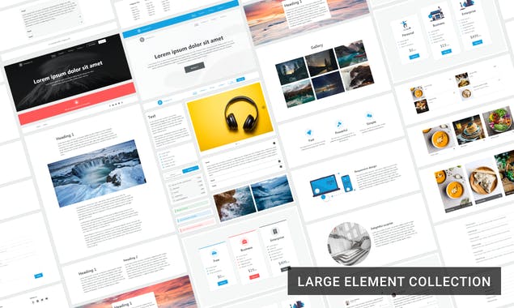Open the icy blue water image

click(272, 193)
